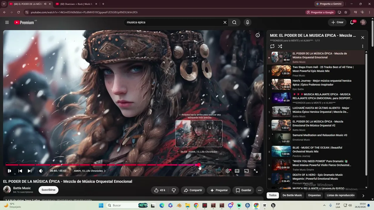The height and width of the screenshot is (210, 374).
Task: Like the video with 45 k likes
Action: pos(160,190)
